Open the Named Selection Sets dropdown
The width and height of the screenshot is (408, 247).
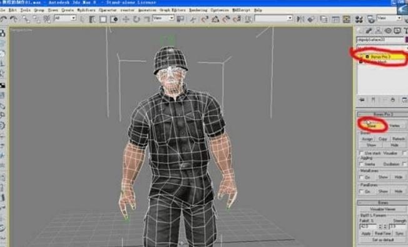(x=273, y=18)
